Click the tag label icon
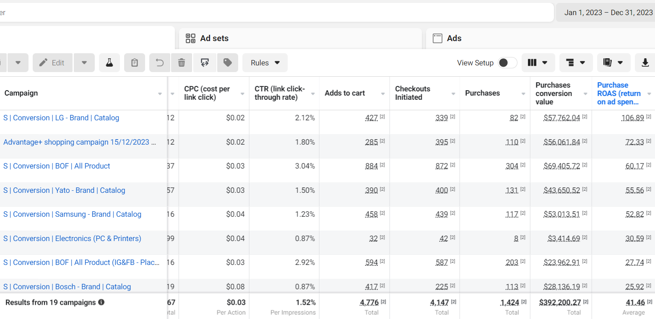The width and height of the screenshot is (655, 319). (x=228, y=63)
